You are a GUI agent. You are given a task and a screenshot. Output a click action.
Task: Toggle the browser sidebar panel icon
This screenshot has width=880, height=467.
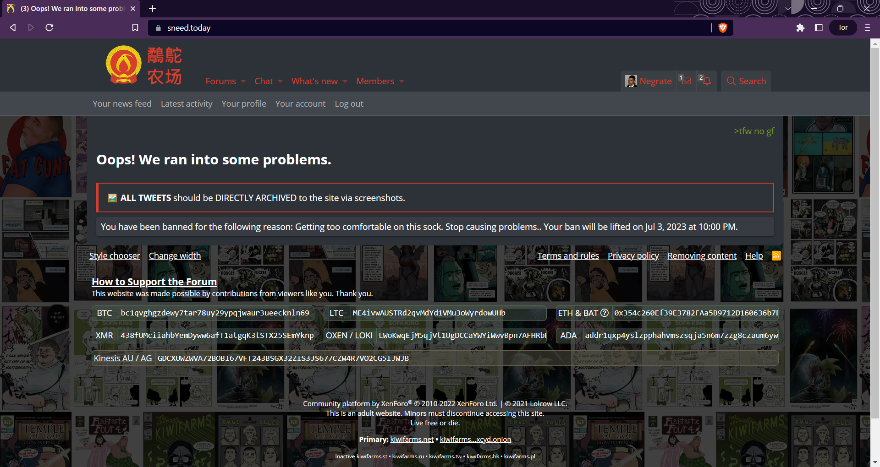pos(819,28)
